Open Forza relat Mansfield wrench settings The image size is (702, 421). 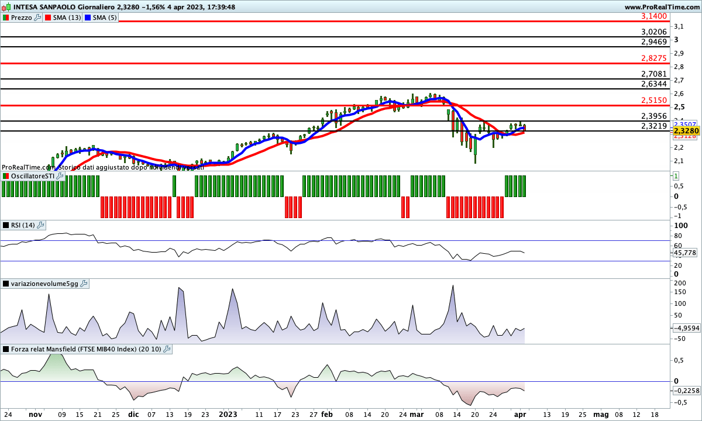[167, 349]
